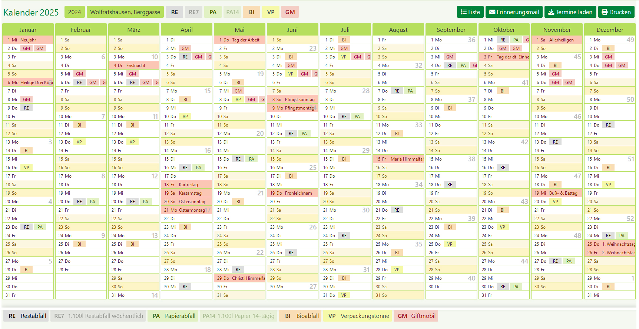
Task: Select Dezember 25 Do 1. Weihnachtstag
Action: tap(610, 244)
